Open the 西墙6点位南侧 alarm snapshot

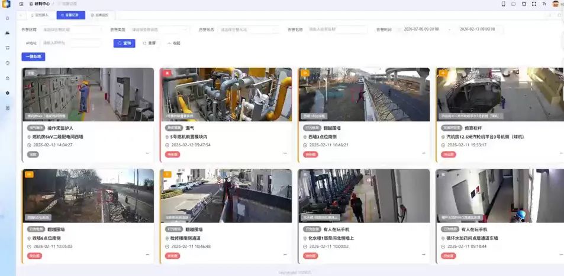pyautogui.click(x=88, y=196)
